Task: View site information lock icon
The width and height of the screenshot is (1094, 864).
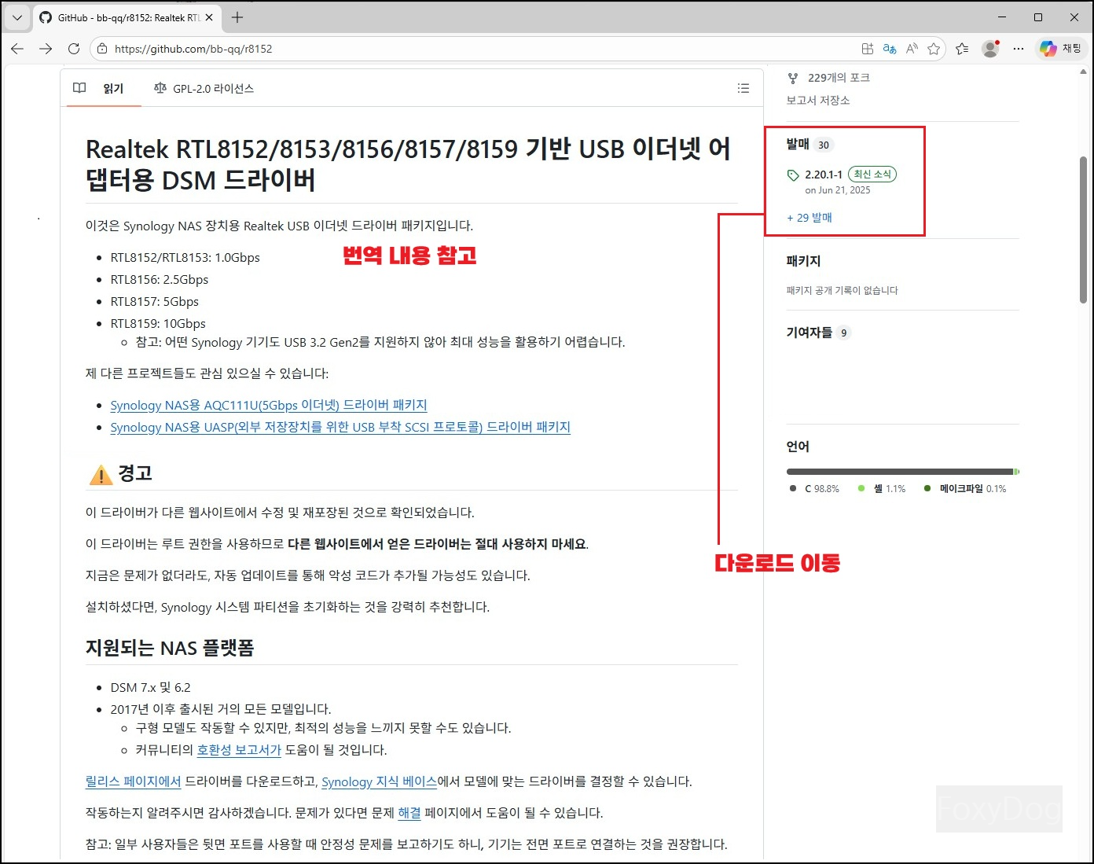Action: (x=101, y=49)
